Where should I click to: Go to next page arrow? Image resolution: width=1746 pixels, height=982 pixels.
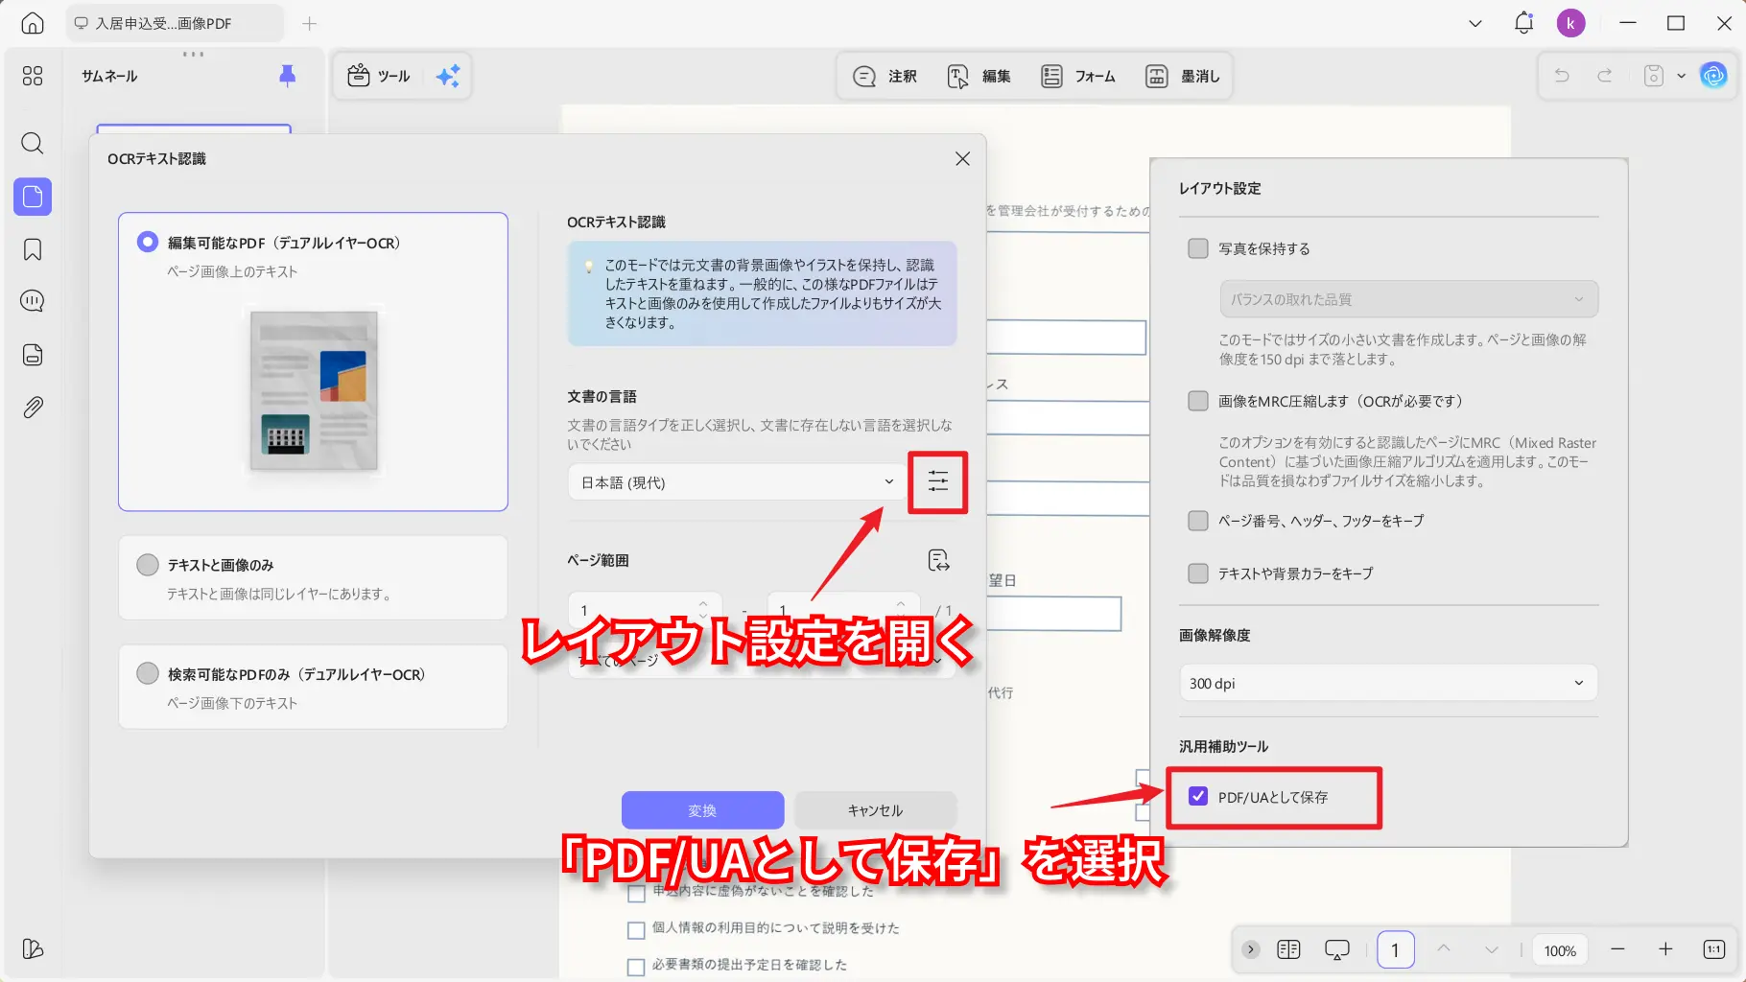1491,949
